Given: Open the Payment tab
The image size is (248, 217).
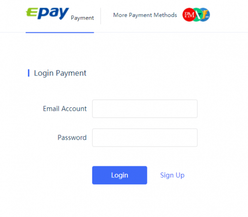Looking at the screenshot, I should (82, 18).
